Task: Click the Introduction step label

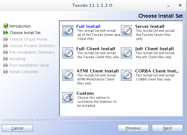Action: pyautogui.click(x=20, y=26)
